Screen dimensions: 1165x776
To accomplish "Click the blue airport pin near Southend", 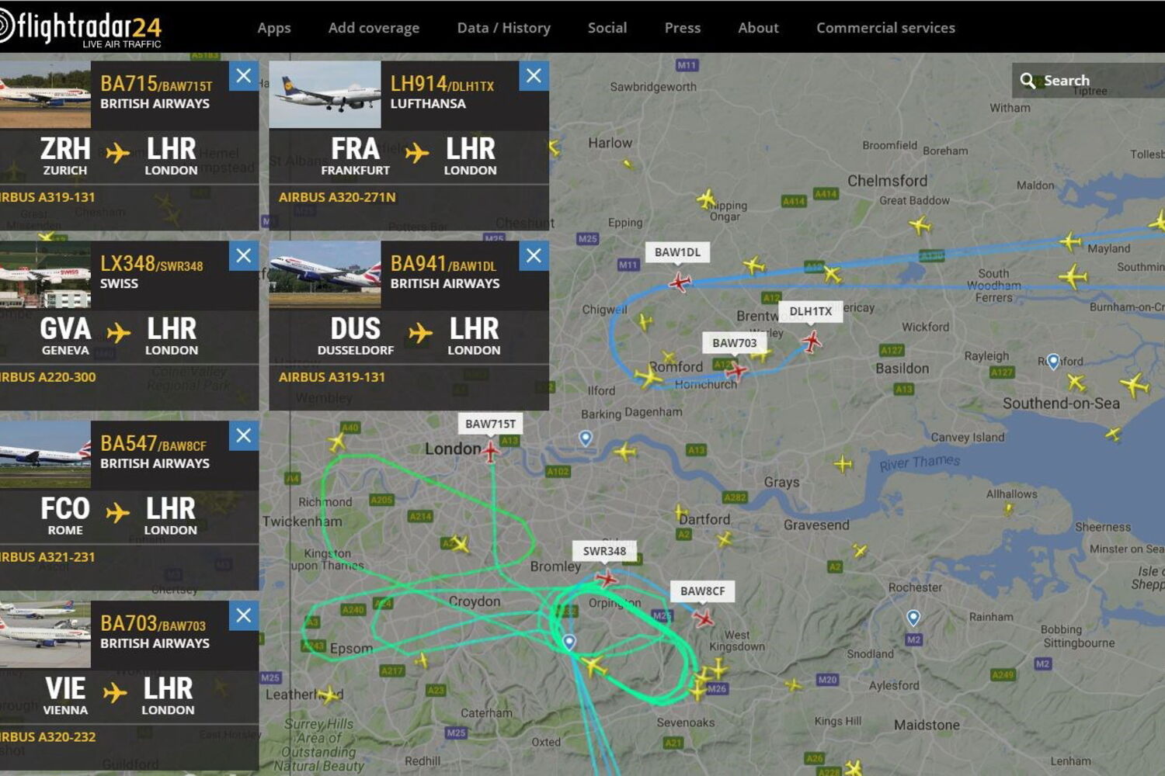I will [1053, 362].
